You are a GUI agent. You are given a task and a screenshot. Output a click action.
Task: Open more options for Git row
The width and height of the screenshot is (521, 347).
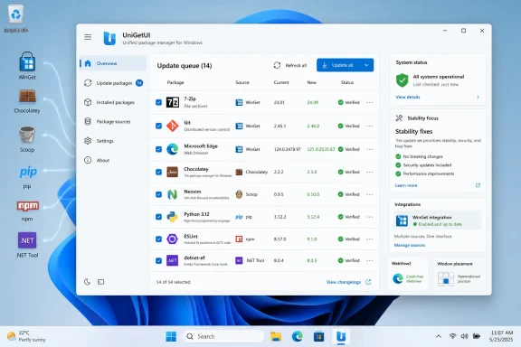[370, 126]
